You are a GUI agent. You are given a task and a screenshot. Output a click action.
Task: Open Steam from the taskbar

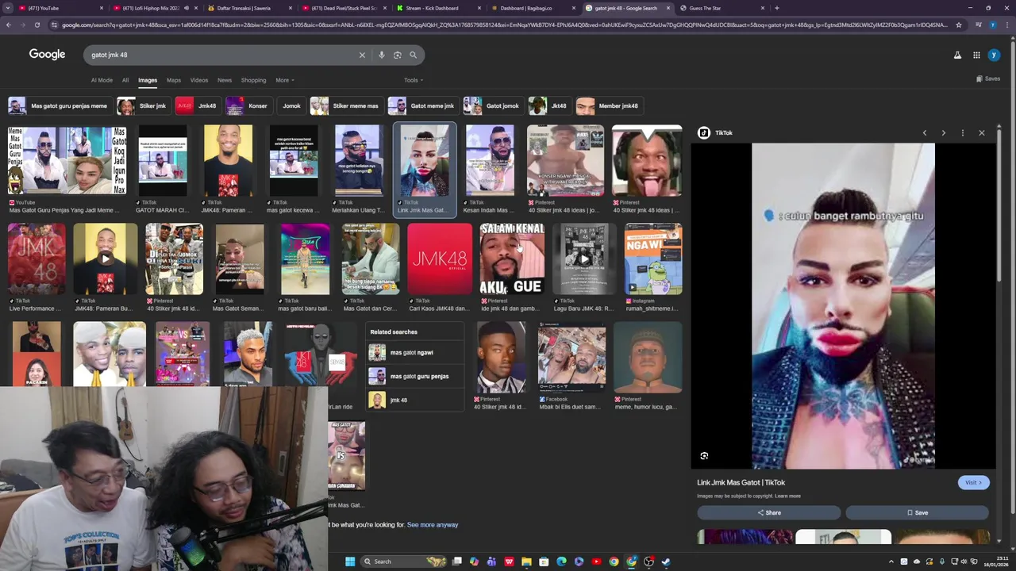point(666,561)
